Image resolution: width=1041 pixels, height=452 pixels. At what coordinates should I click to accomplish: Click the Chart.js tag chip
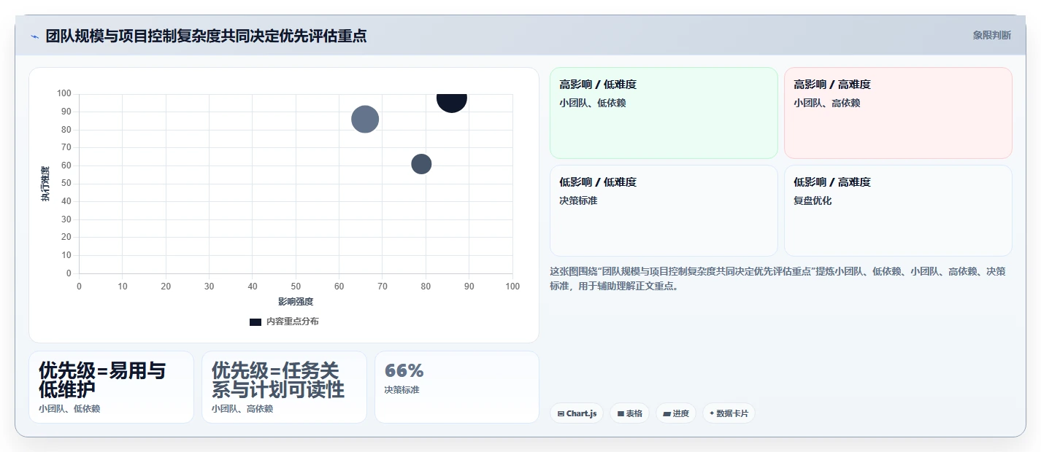pos(577,413)
